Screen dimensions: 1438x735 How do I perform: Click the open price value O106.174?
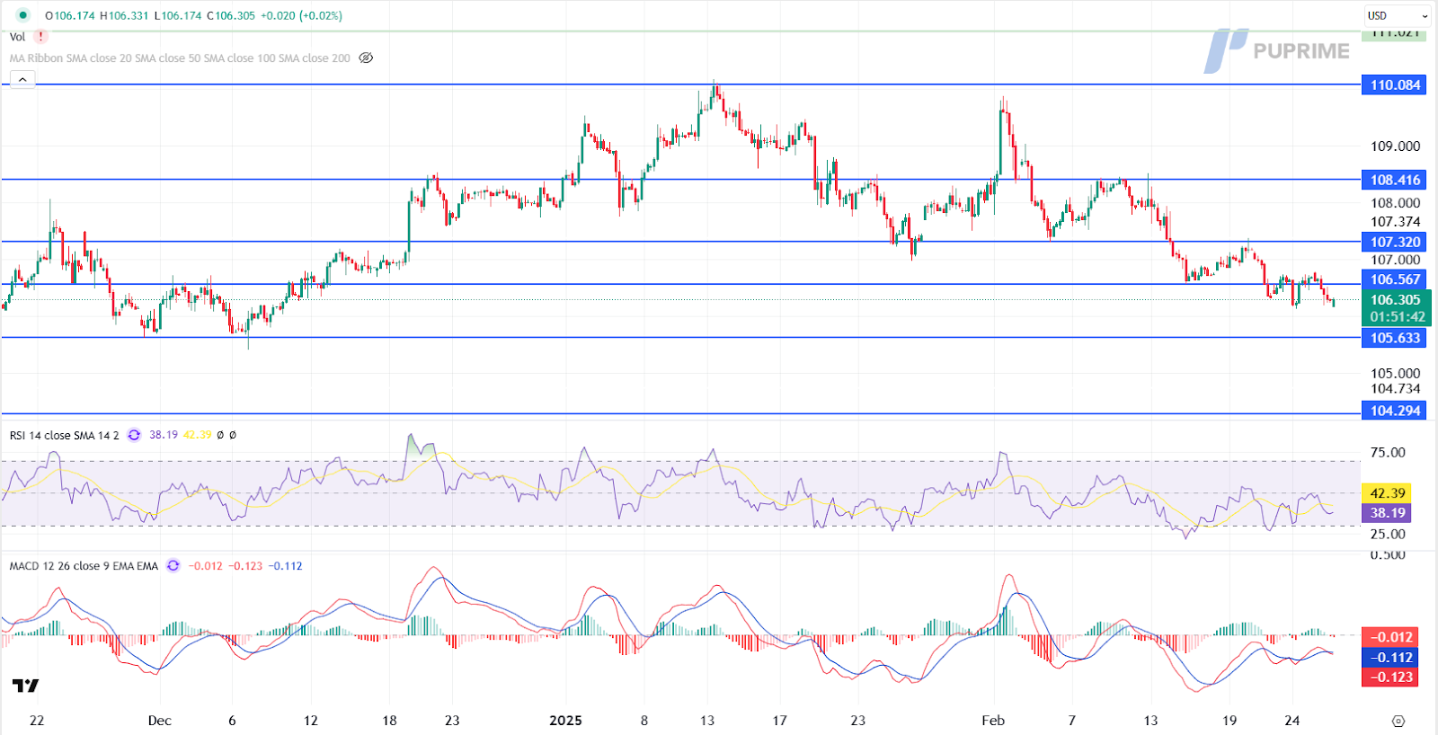70,15
